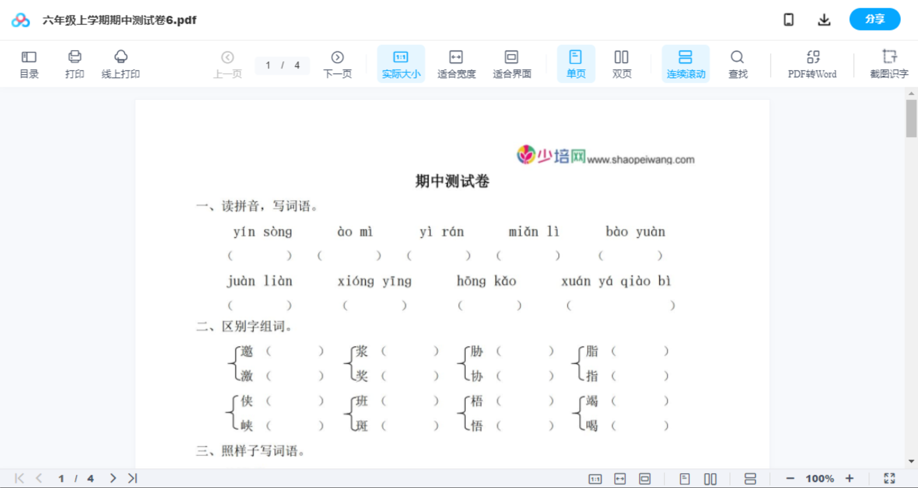The image size is (918, 488).
Task: Select 适合界面 fit-to-page view
Action: (x=512, y=63)
